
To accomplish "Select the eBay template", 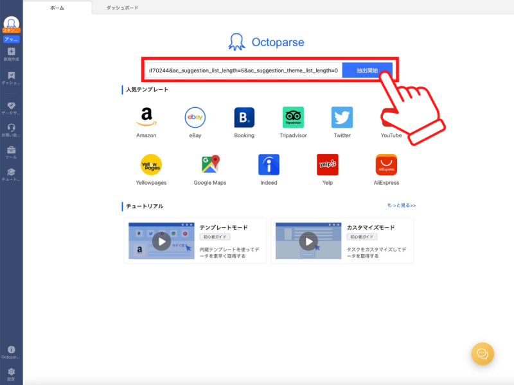I will coord(195,123).
